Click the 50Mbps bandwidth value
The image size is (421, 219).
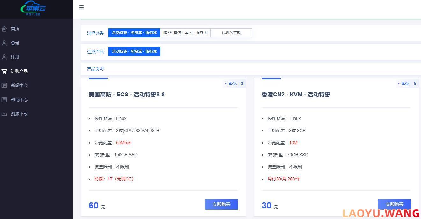124,143
